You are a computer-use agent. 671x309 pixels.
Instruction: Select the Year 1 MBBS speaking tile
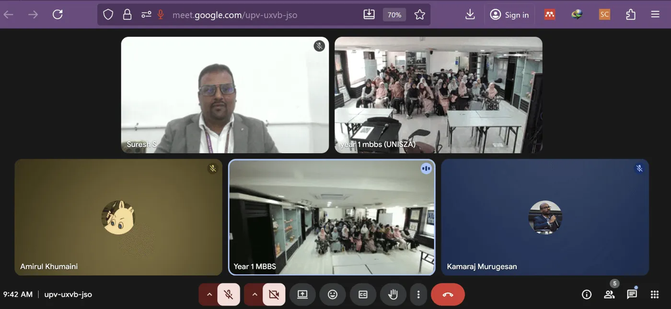click(x=332, y=217)
